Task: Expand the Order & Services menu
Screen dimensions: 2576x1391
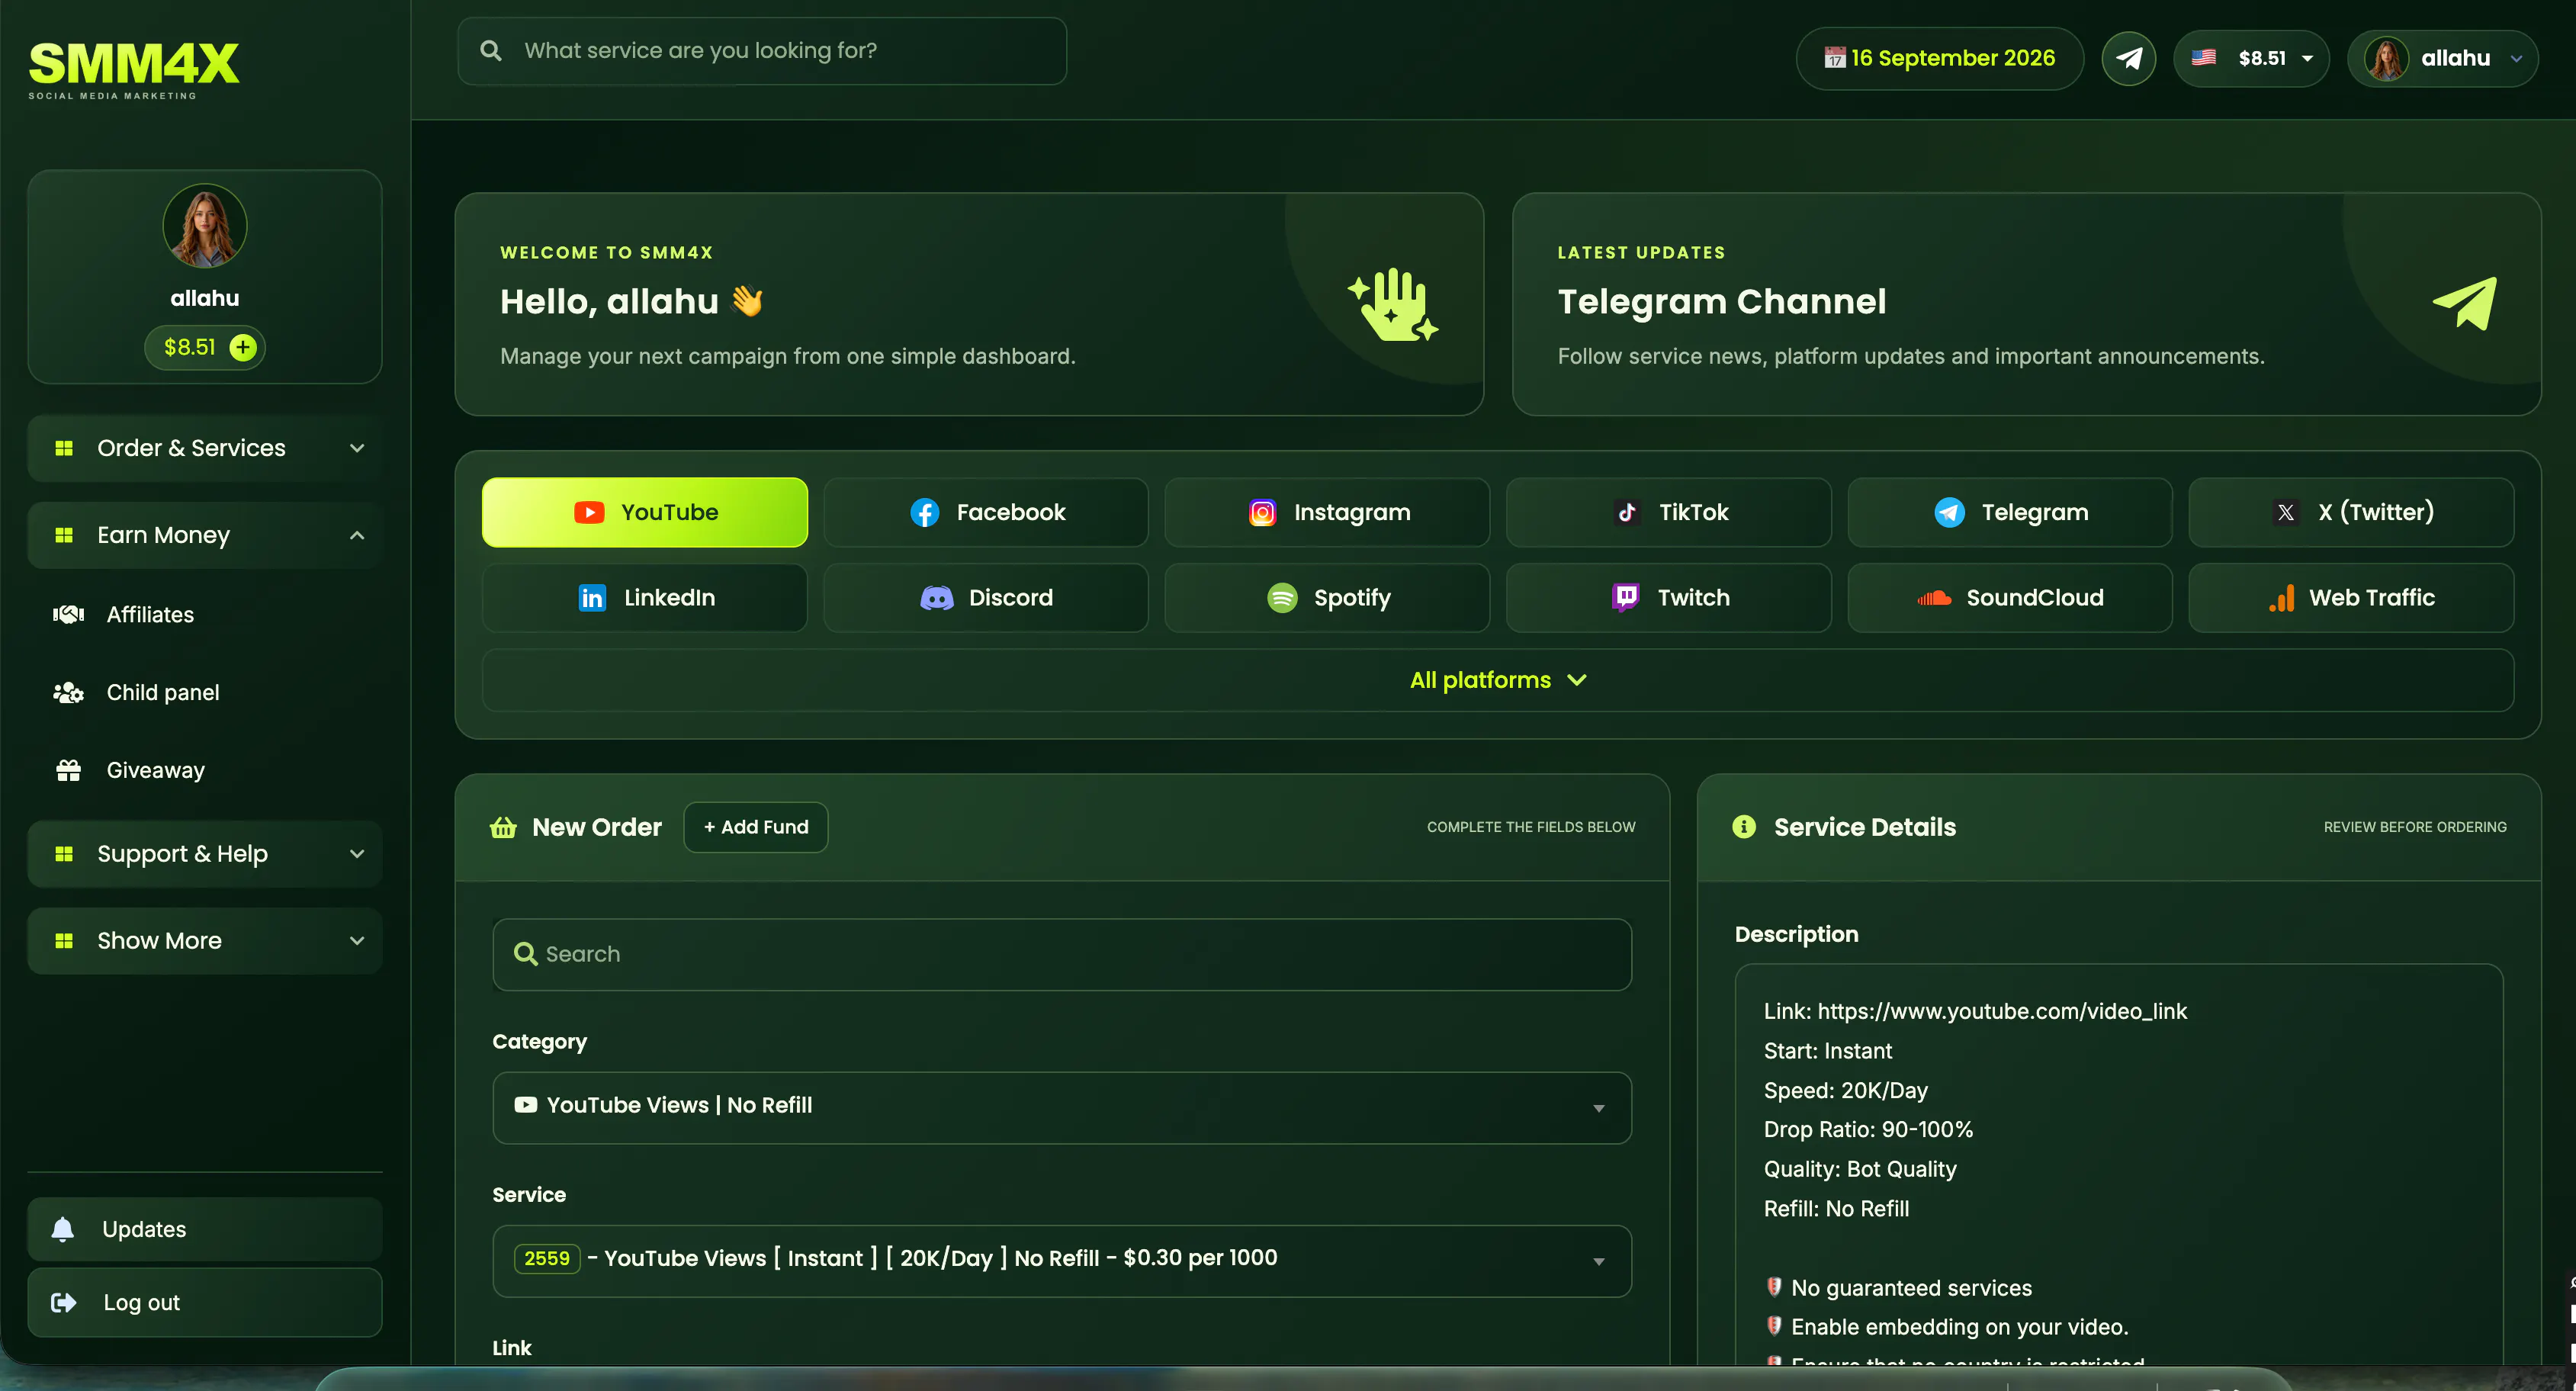Action: pyautogui.click(x=205, y=448)
